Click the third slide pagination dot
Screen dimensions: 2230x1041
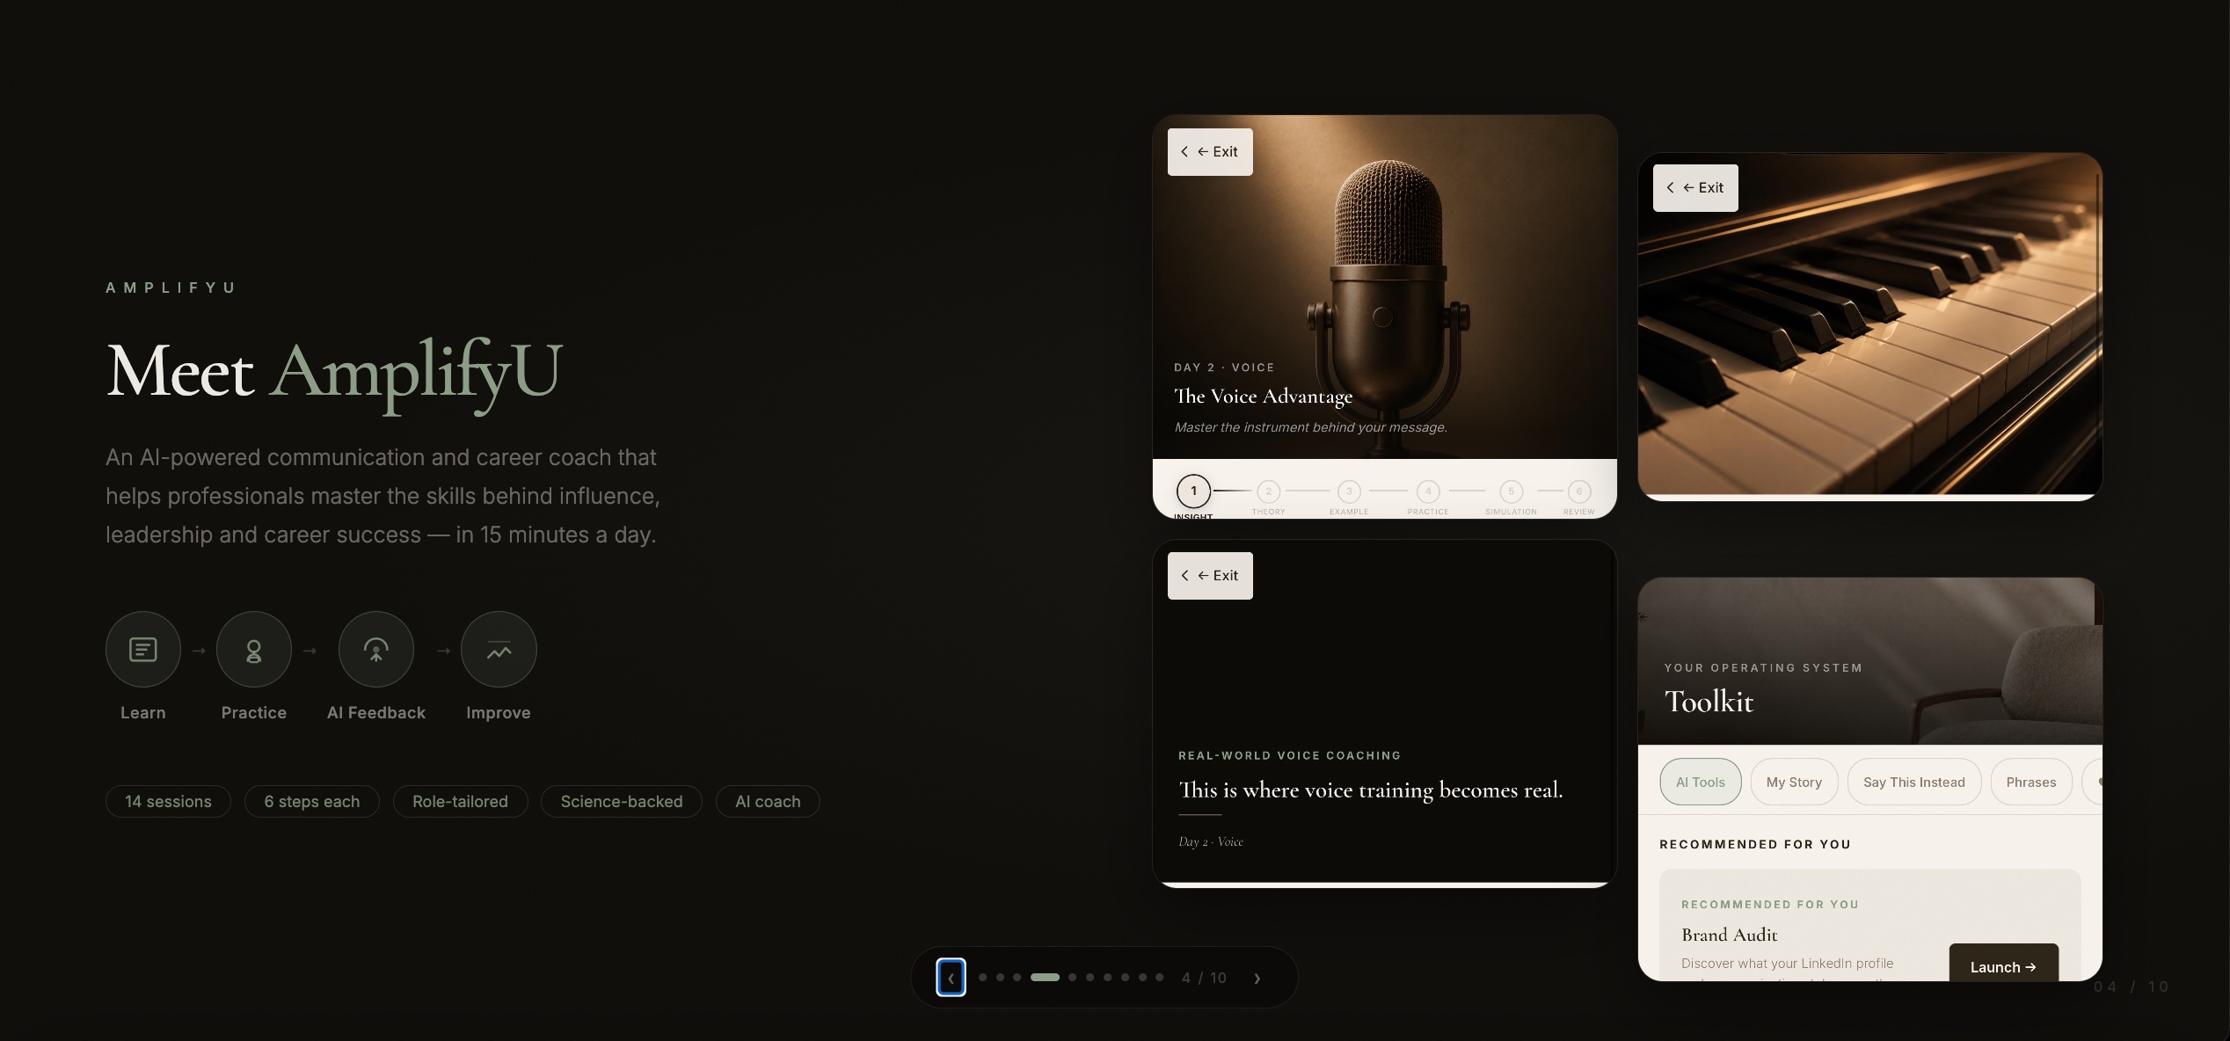[1017, 978]
